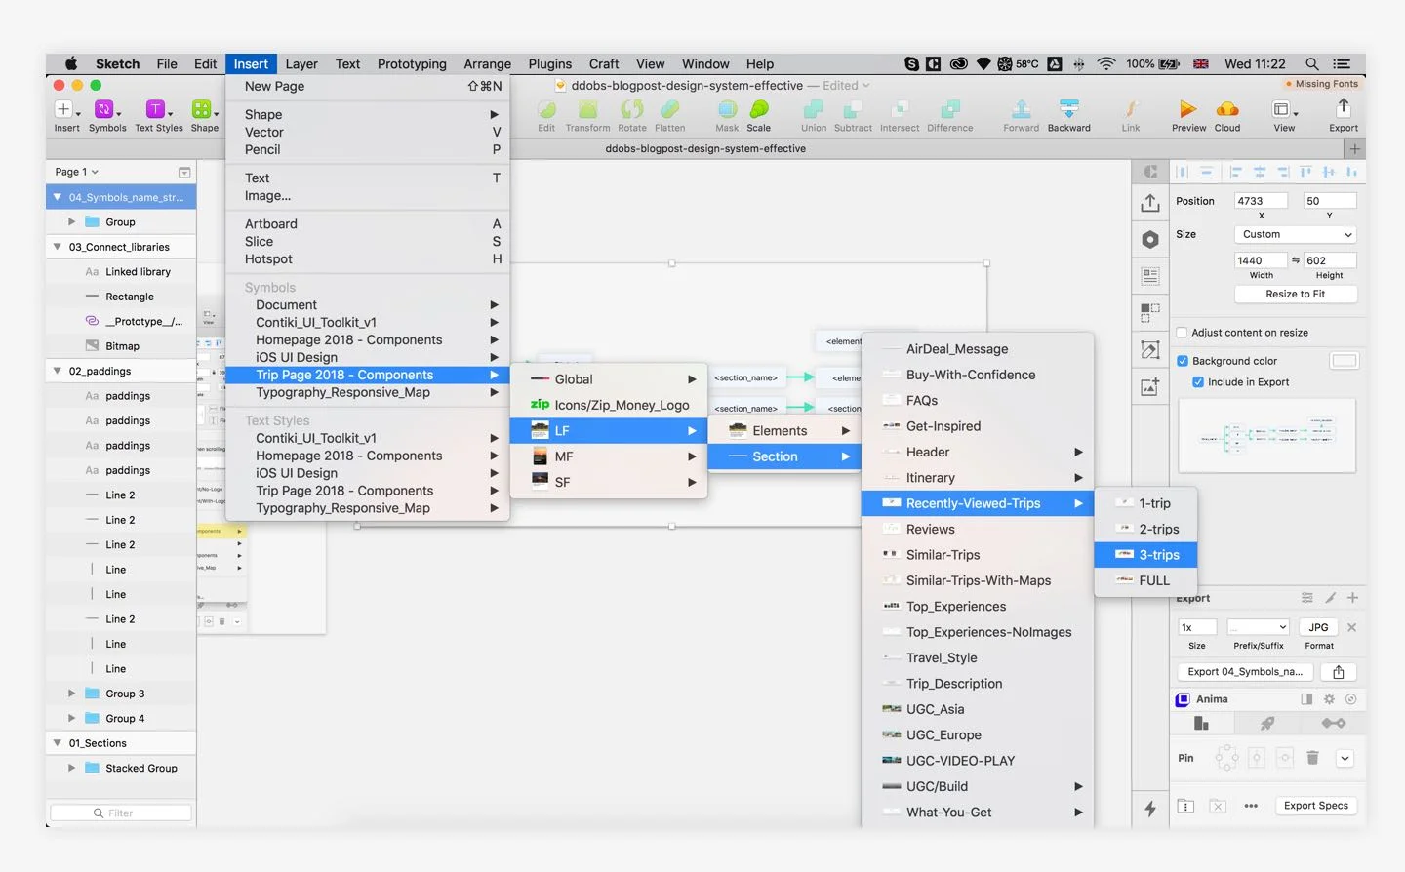Click the add export size plus icon

tap(1352, 598)
